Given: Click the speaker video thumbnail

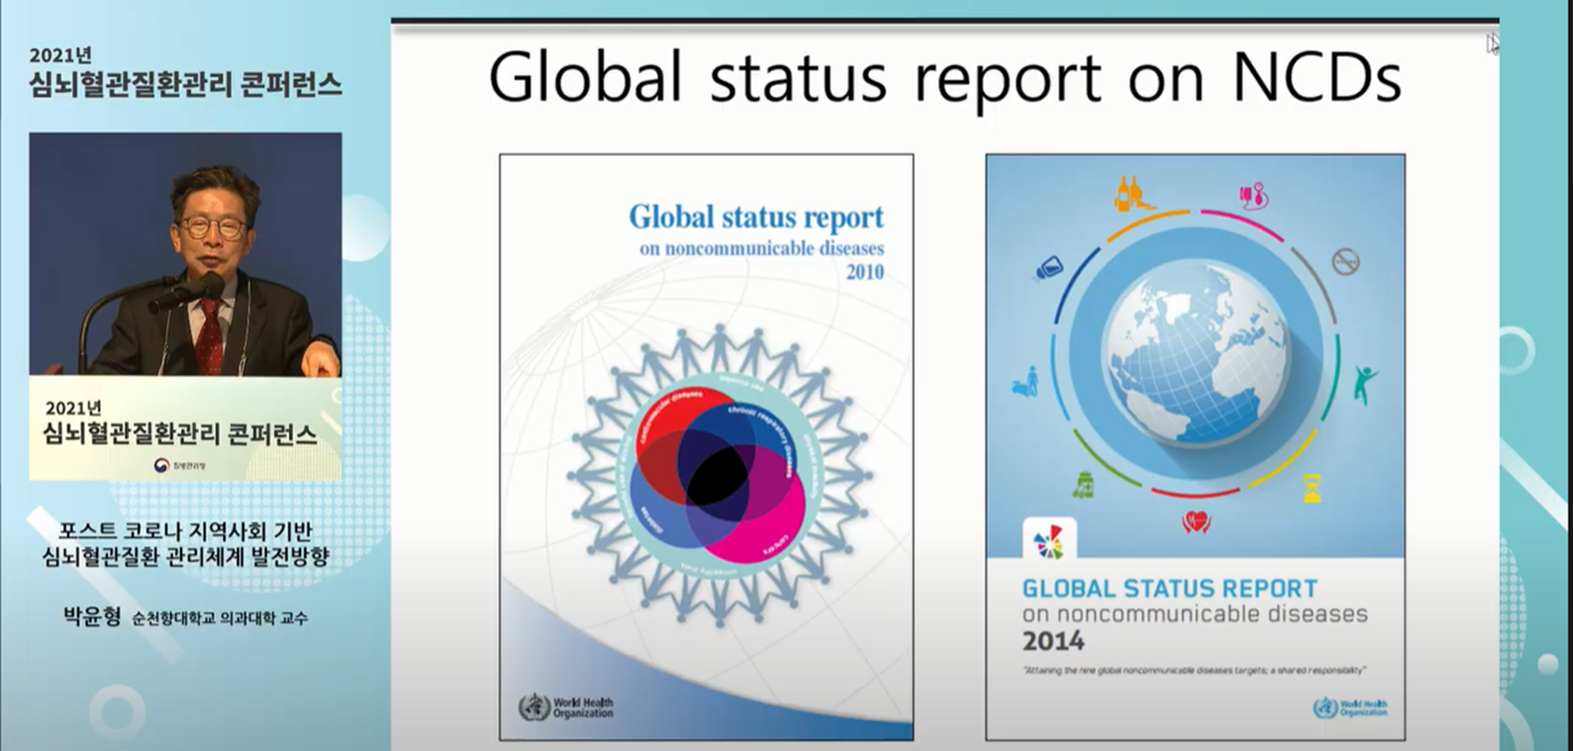Looking at the screenshot, I should [x=186, y=254].
